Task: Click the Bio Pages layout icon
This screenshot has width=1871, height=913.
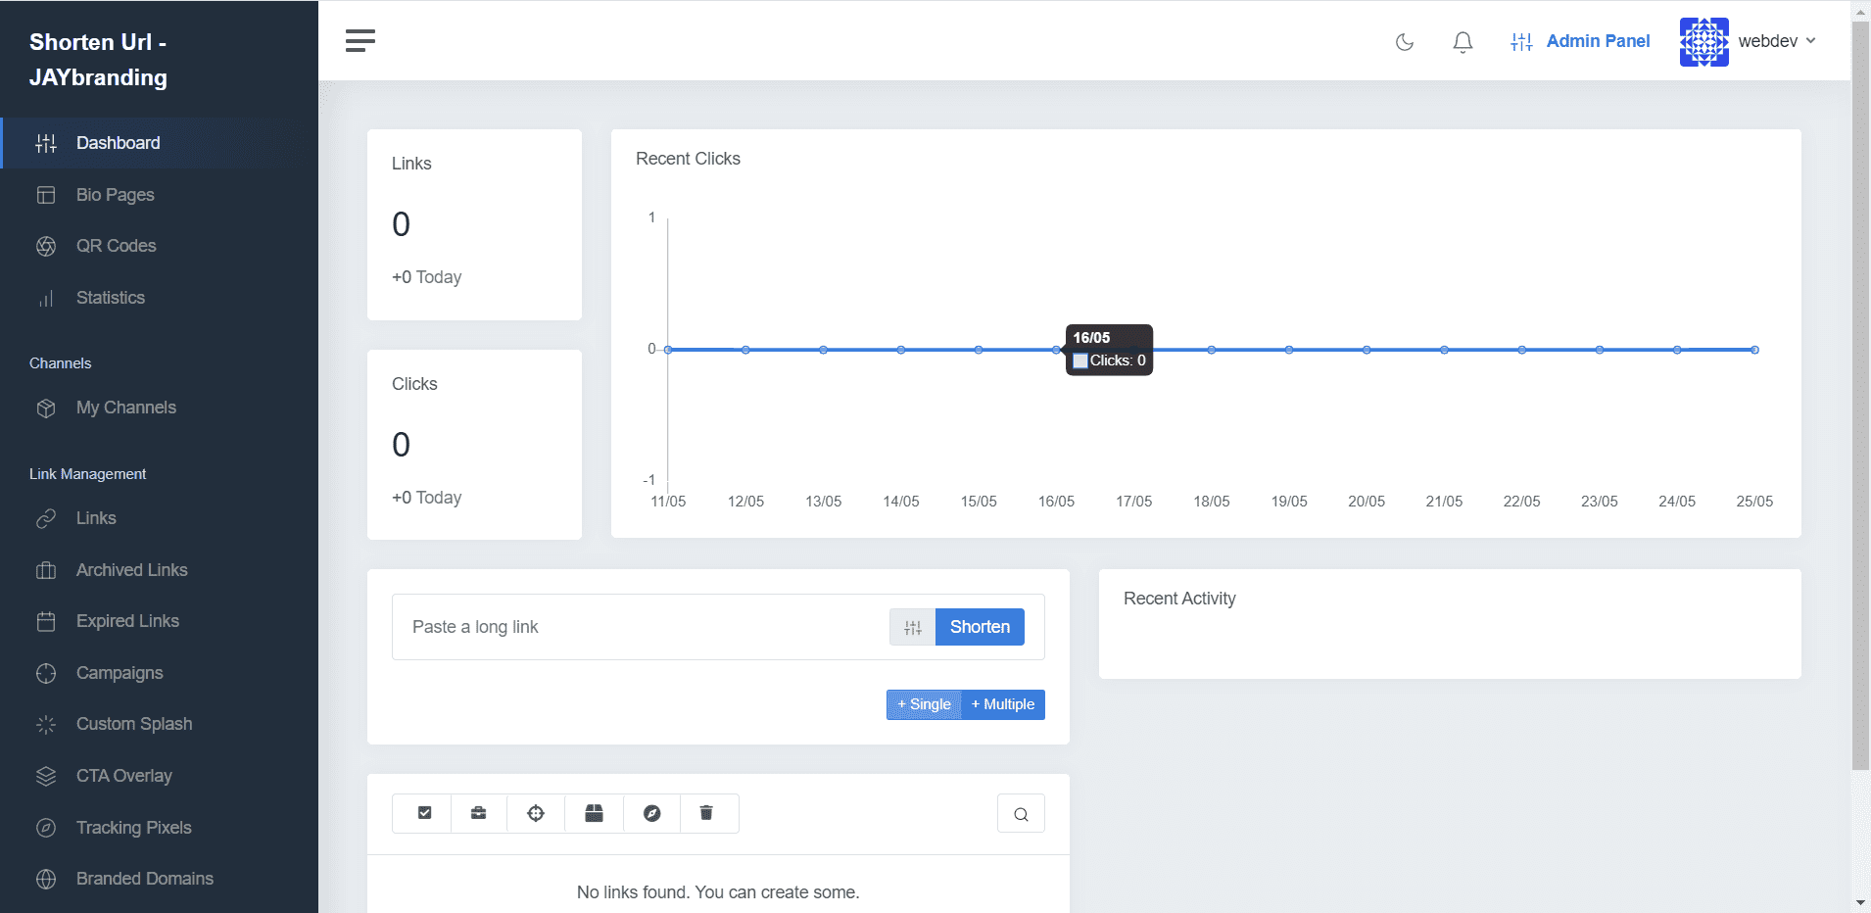Action: [46, 195]
